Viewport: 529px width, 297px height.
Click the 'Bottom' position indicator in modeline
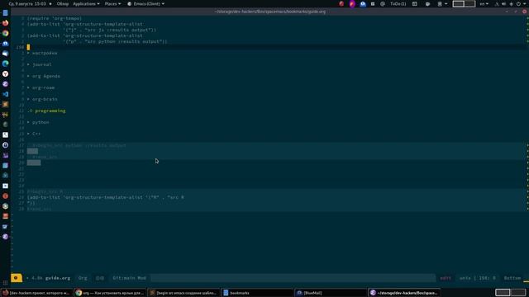(x=512, y=278)
